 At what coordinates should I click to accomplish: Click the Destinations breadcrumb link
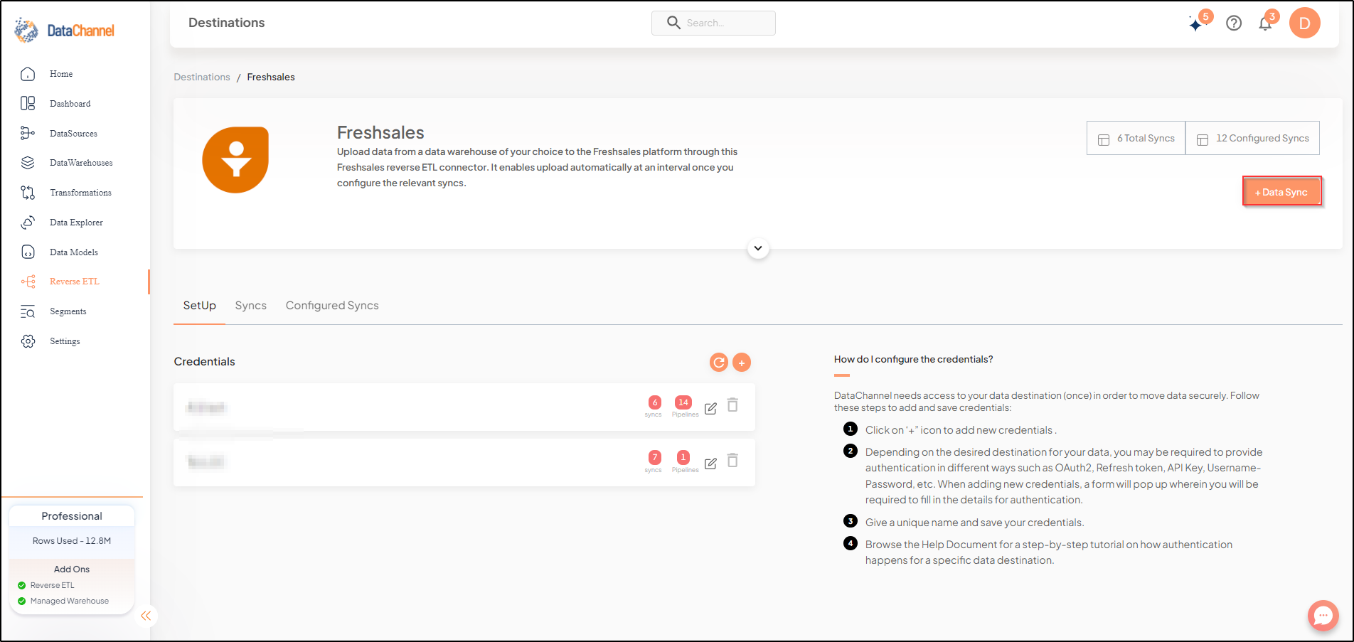[x=202, y=77]
